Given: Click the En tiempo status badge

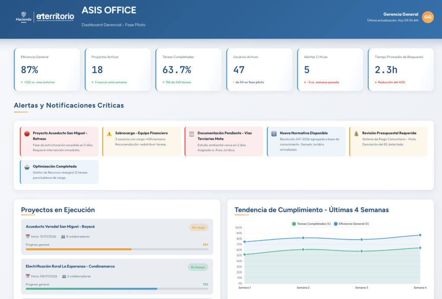Looking at the screenshot, I should tap(198, 267).
